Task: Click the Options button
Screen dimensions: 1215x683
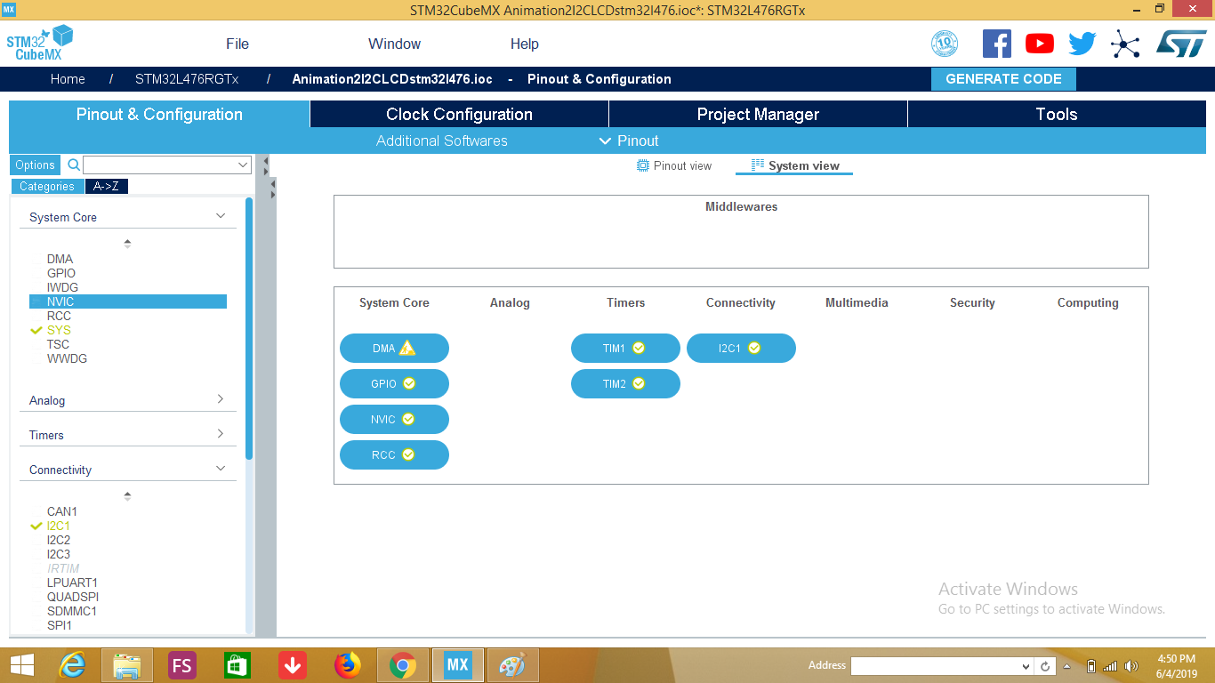Action: [x=35, y=165]
